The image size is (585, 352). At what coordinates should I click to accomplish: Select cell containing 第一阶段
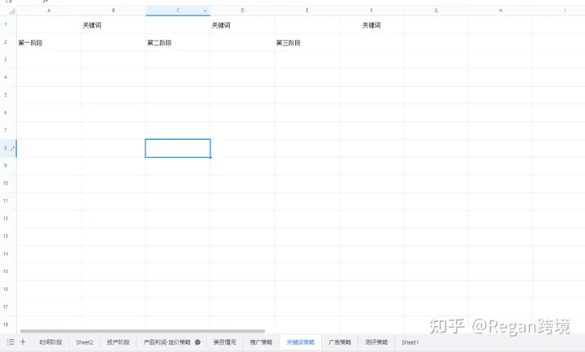[x=48, y=42]
